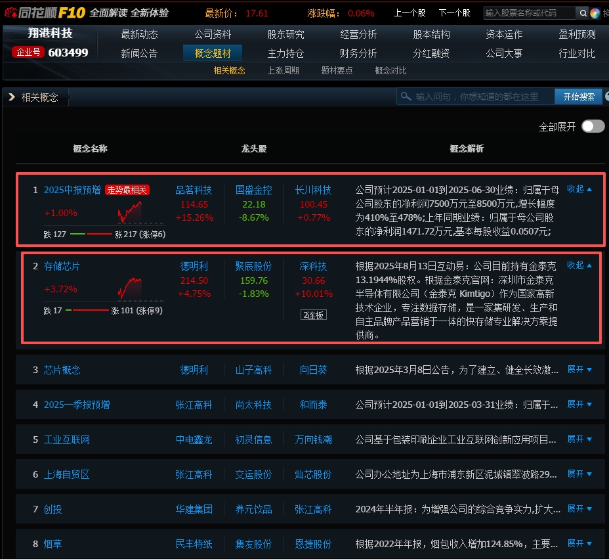Viewport: 609px width, 559px height.
Task: Expand the 工业互联网 row
Action: [x=579, y=439]
